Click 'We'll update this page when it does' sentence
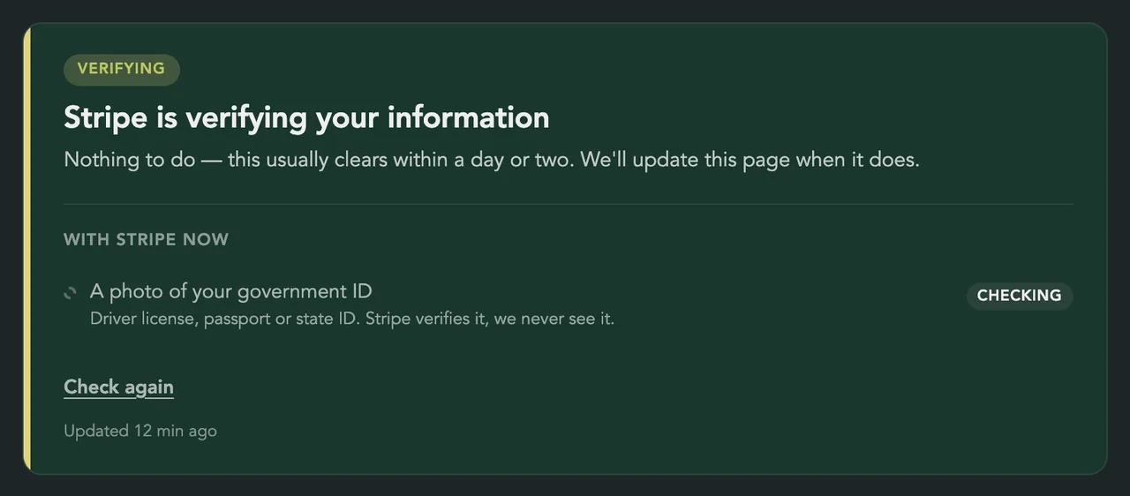 coord(750,161)
